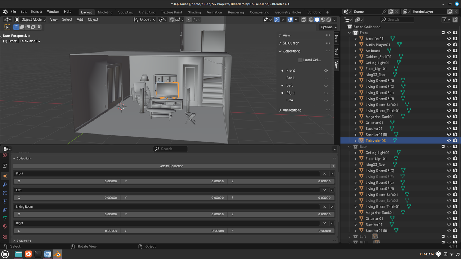Open the Object Mode dropdown

(x=31, y=19)
